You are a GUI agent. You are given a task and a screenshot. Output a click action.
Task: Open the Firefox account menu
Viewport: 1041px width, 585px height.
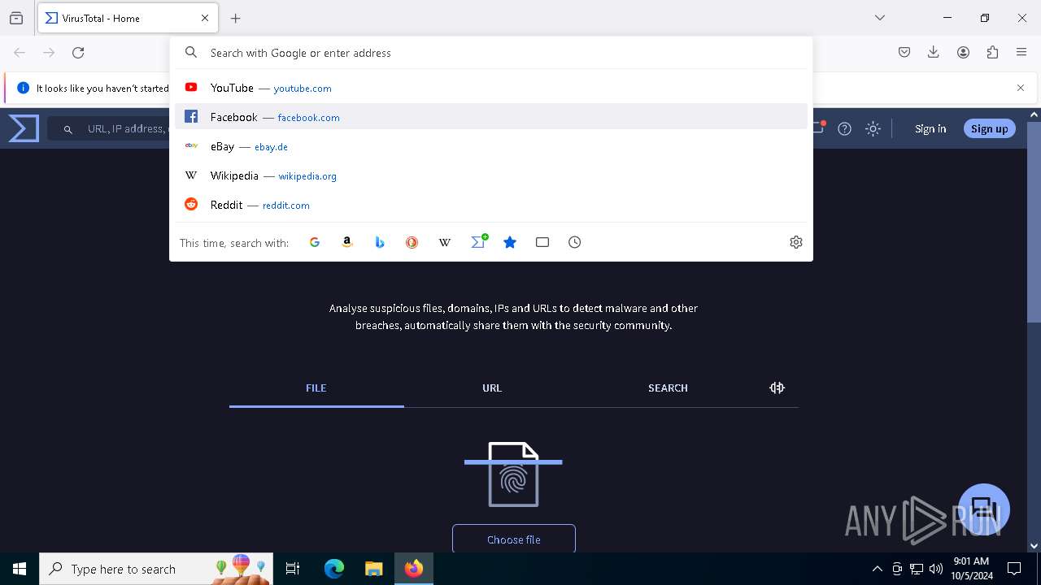pos(963,53)
